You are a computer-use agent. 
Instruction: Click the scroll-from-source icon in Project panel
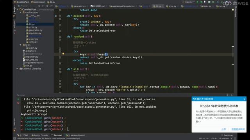pyautogui.click(x=39, y=6)
